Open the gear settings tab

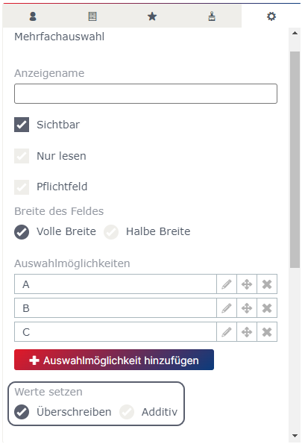pyautogui.click(x=271, y=16)
